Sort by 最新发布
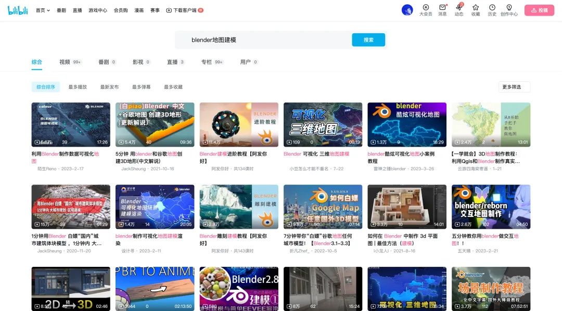562x311 pixels. [x=109, y=87]
